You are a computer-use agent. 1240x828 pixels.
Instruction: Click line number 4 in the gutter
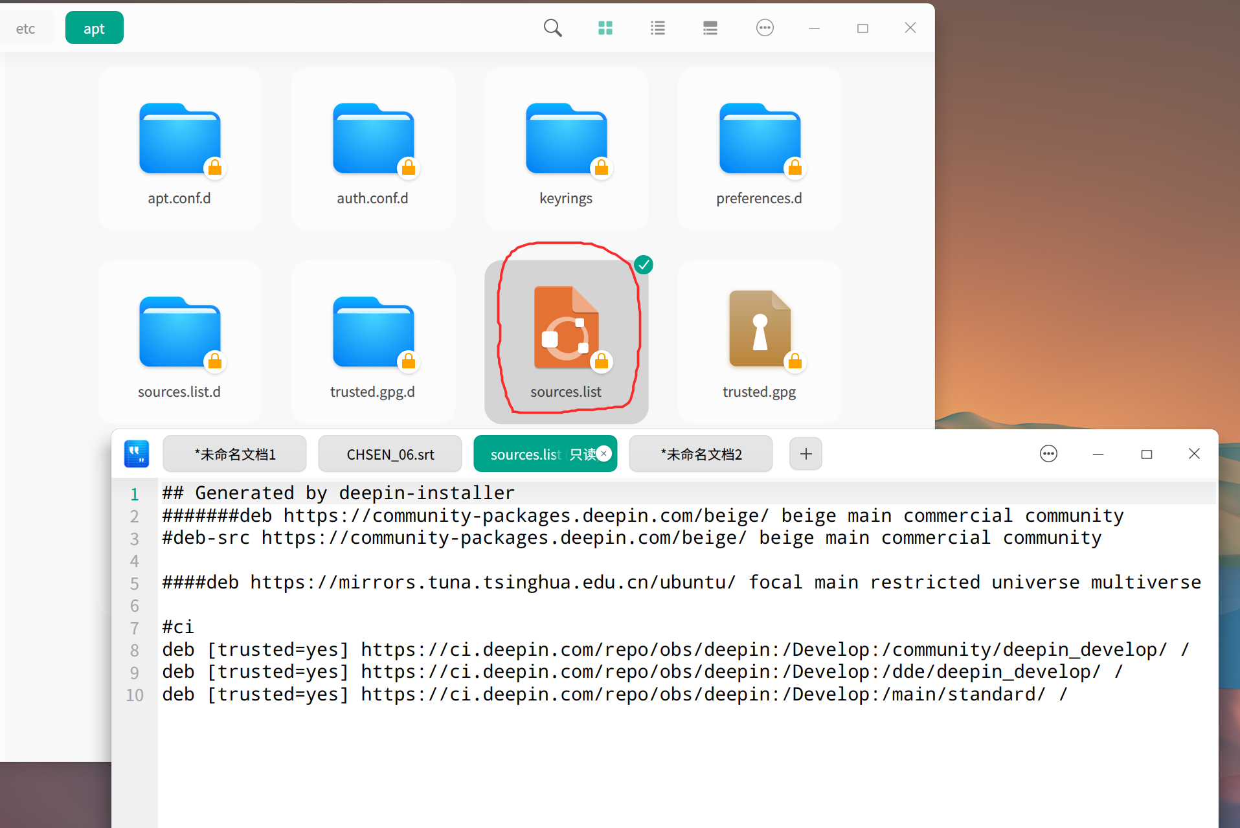click(135, 561)
